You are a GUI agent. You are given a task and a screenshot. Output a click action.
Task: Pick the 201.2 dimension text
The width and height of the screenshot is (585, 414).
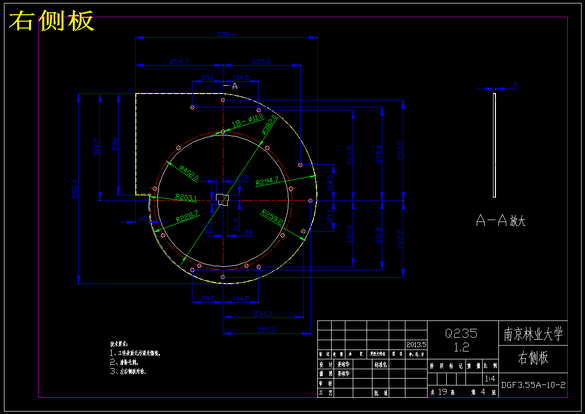pos(379,235)
